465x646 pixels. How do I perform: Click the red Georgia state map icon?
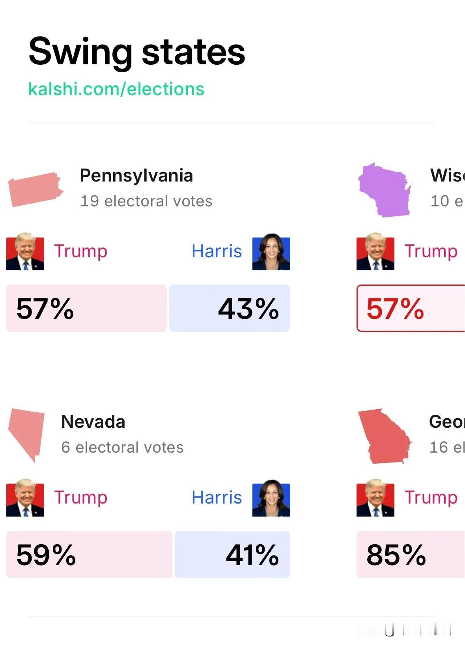coord(385,436)
